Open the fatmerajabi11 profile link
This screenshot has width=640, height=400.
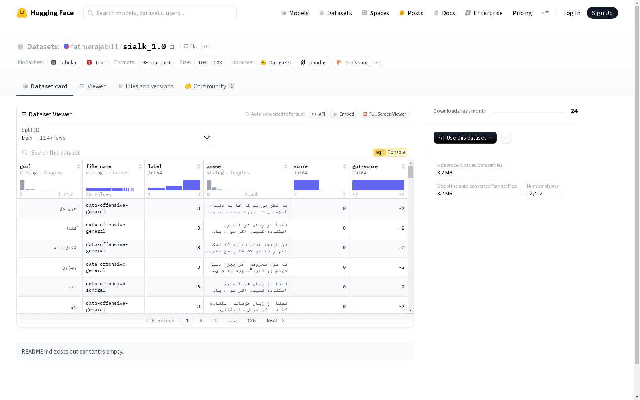94,46
